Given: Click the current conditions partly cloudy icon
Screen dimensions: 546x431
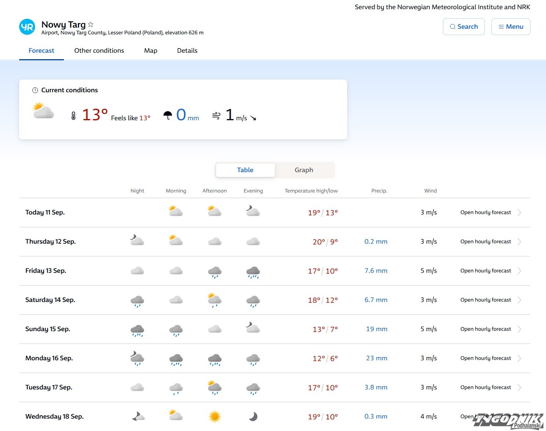Looking at the screenshot, I should (43, 111).
